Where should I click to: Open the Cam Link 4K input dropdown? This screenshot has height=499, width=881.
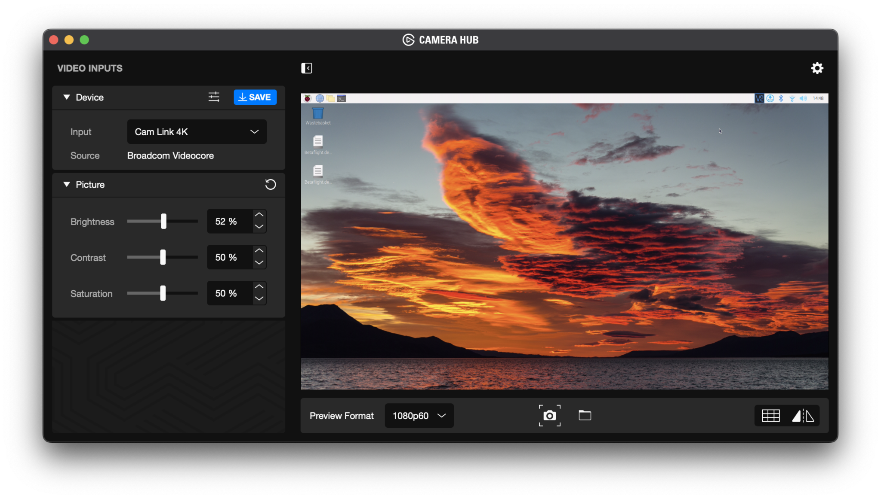click(197, 132)
